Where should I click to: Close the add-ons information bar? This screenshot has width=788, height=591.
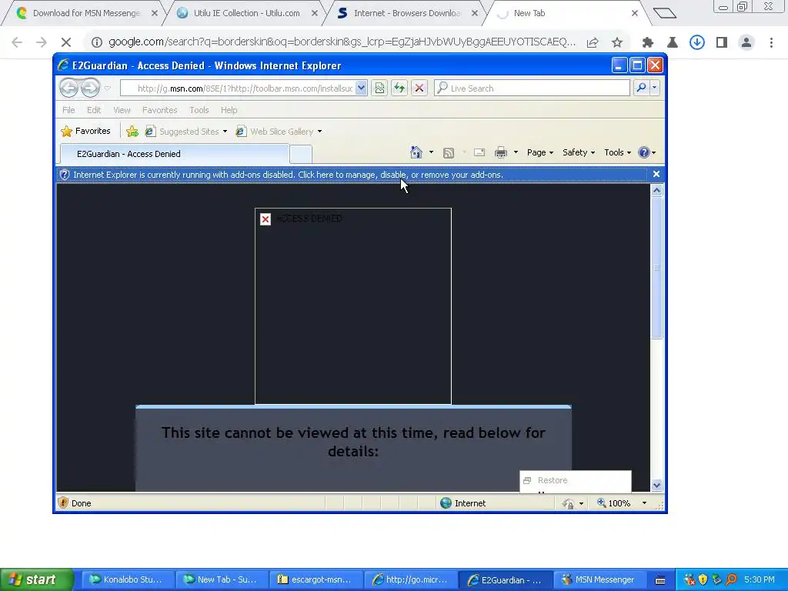coord(656,174)
